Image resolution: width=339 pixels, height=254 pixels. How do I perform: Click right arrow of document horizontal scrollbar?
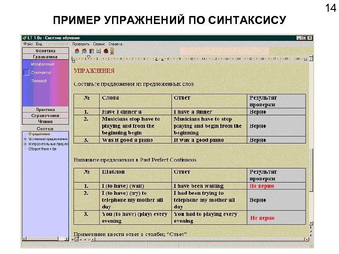point(307,239)
